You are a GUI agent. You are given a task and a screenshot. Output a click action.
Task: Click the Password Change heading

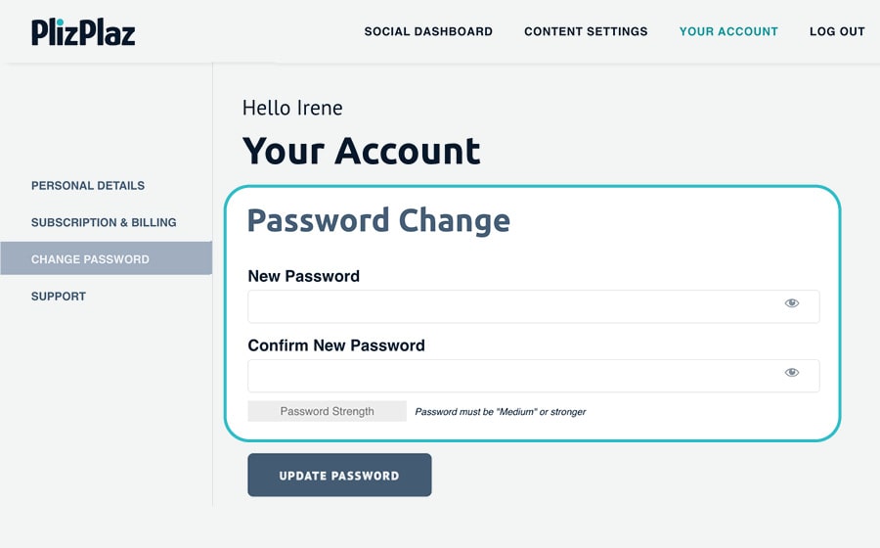coord(378,220)
